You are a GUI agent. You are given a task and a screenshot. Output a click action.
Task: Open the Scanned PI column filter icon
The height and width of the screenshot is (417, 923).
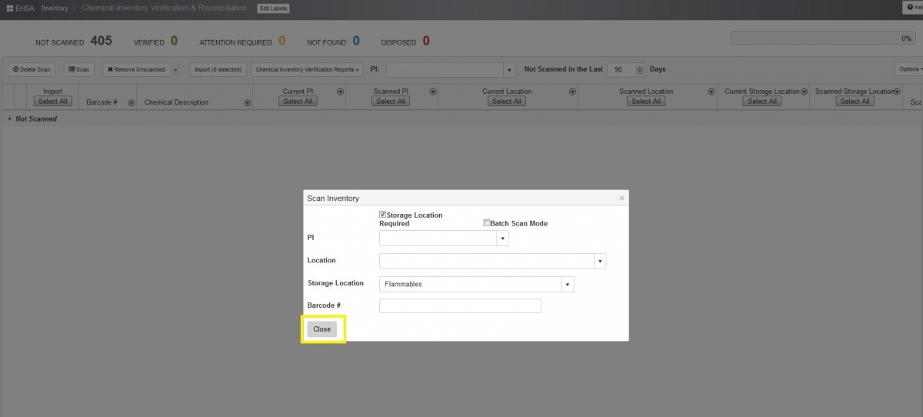click(433, 92)
